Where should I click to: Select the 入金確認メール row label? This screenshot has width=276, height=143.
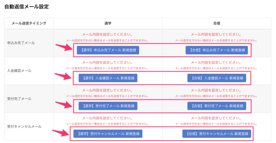pos(19,71)
